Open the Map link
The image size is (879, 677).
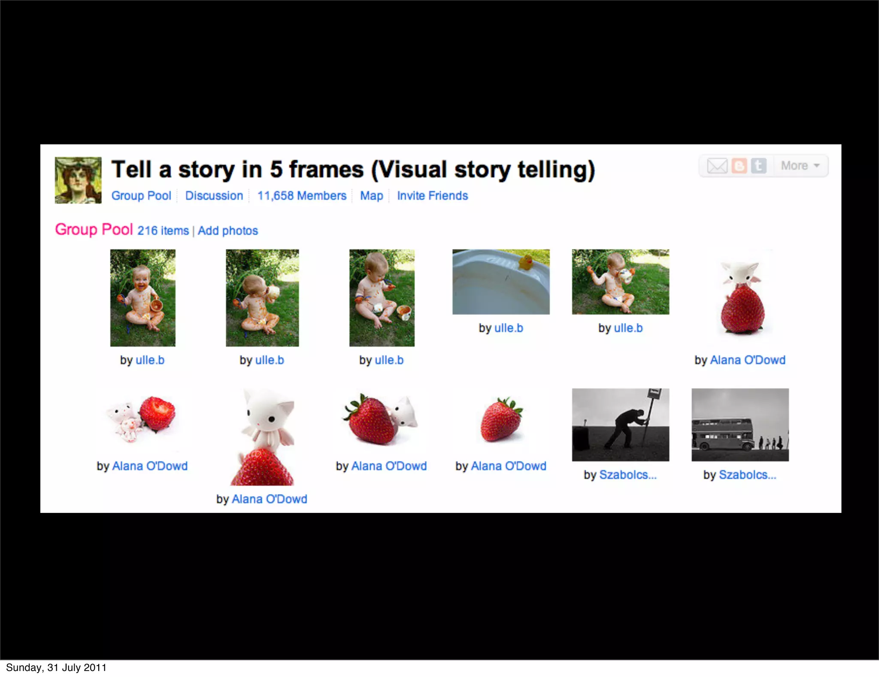pos(372,196)
